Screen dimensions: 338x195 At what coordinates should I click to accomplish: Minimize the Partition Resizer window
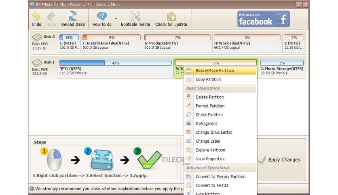click(x=298, y=4)
